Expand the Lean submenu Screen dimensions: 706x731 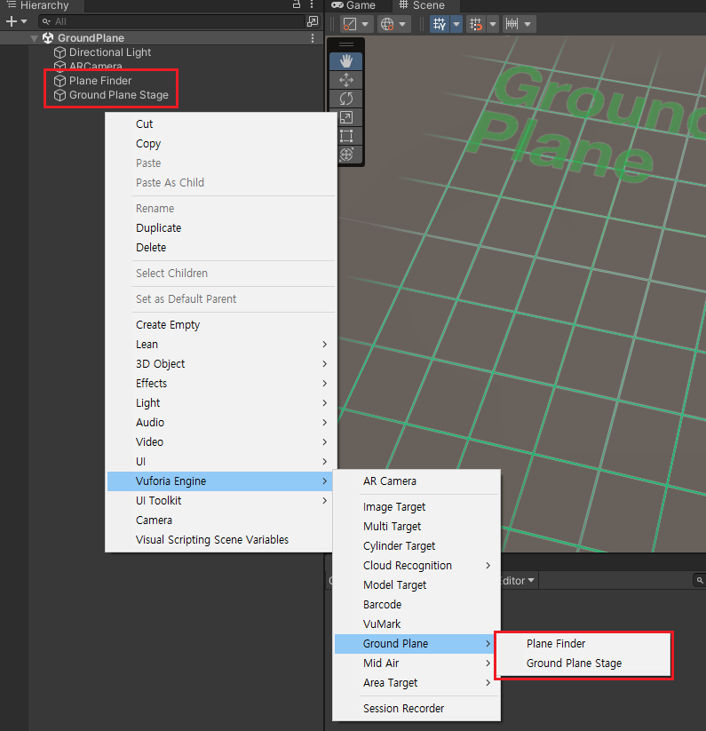(219, 345)
